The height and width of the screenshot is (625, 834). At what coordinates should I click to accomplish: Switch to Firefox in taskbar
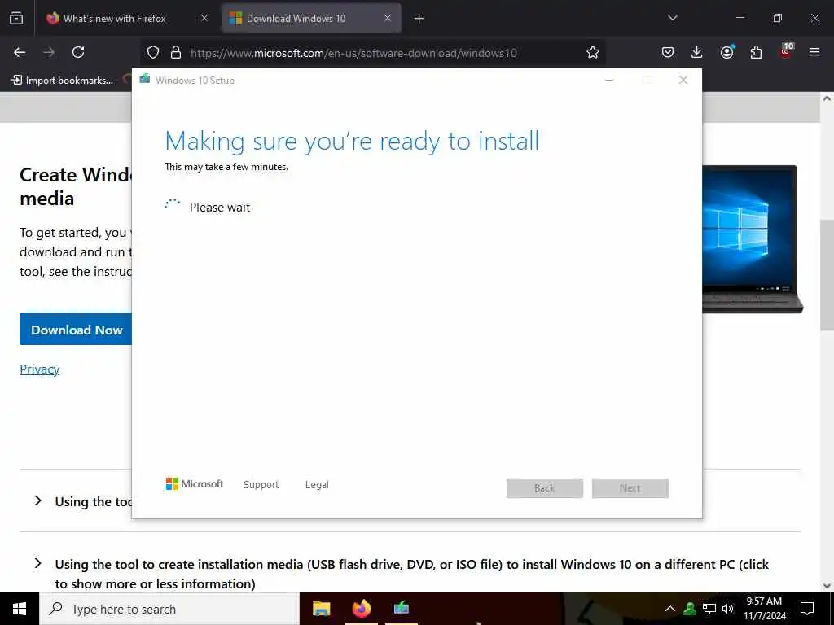[362, 609]
